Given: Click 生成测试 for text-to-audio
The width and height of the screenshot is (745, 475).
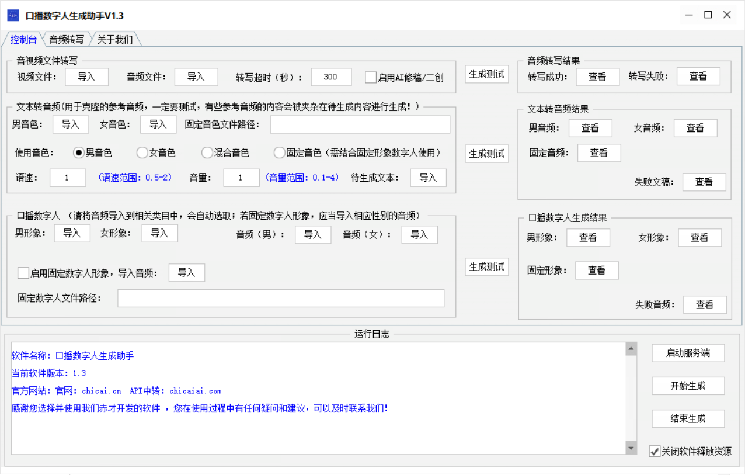Looking at the screenshot, I should (487, 154).
